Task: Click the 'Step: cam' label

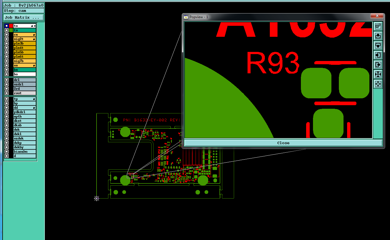Action: tap(24, 11)
